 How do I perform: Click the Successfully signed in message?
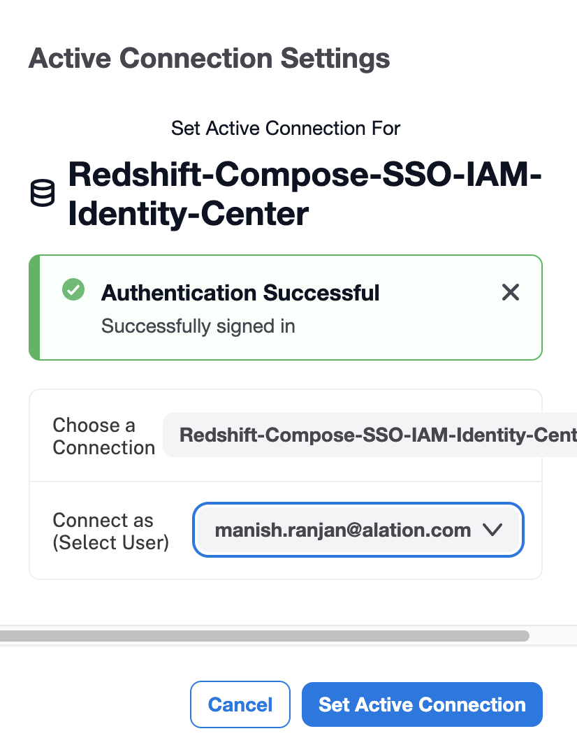pyautogui.click(x=198, y=326)
